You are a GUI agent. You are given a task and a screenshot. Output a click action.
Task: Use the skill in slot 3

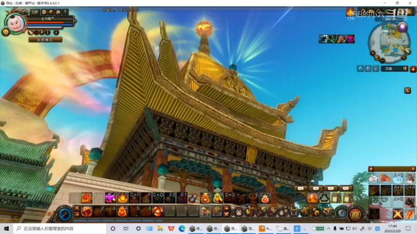click(111, 212)
